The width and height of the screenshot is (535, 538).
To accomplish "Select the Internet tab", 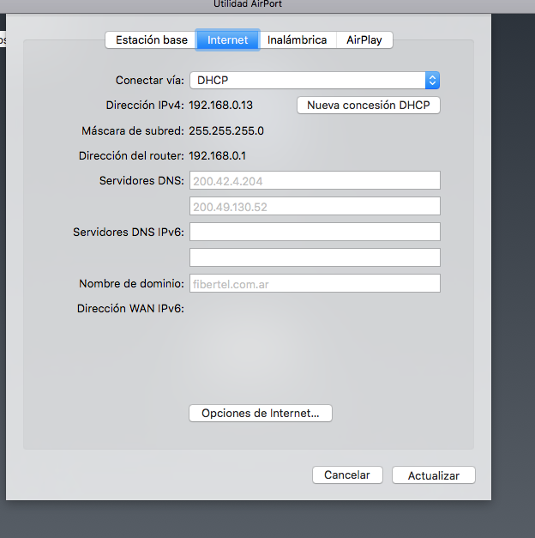I will (x=228, y=40).
